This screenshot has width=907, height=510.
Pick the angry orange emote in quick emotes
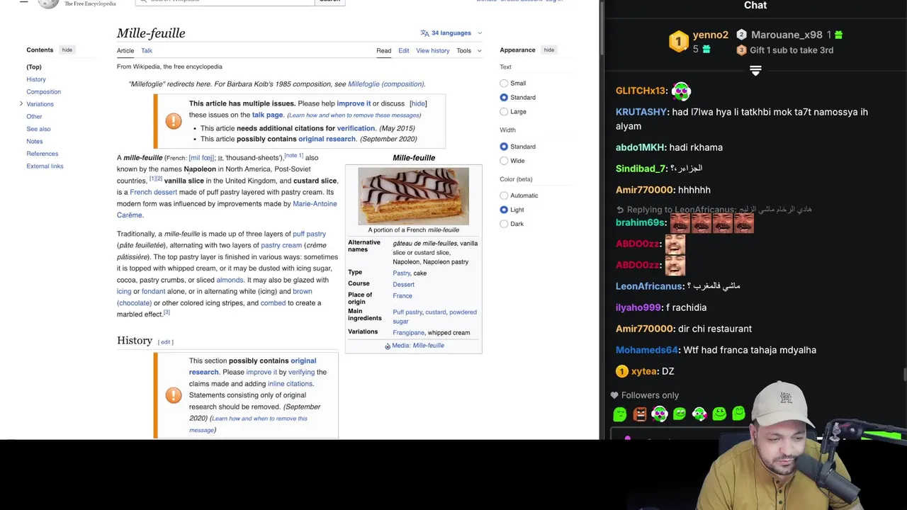pos(640,414)
